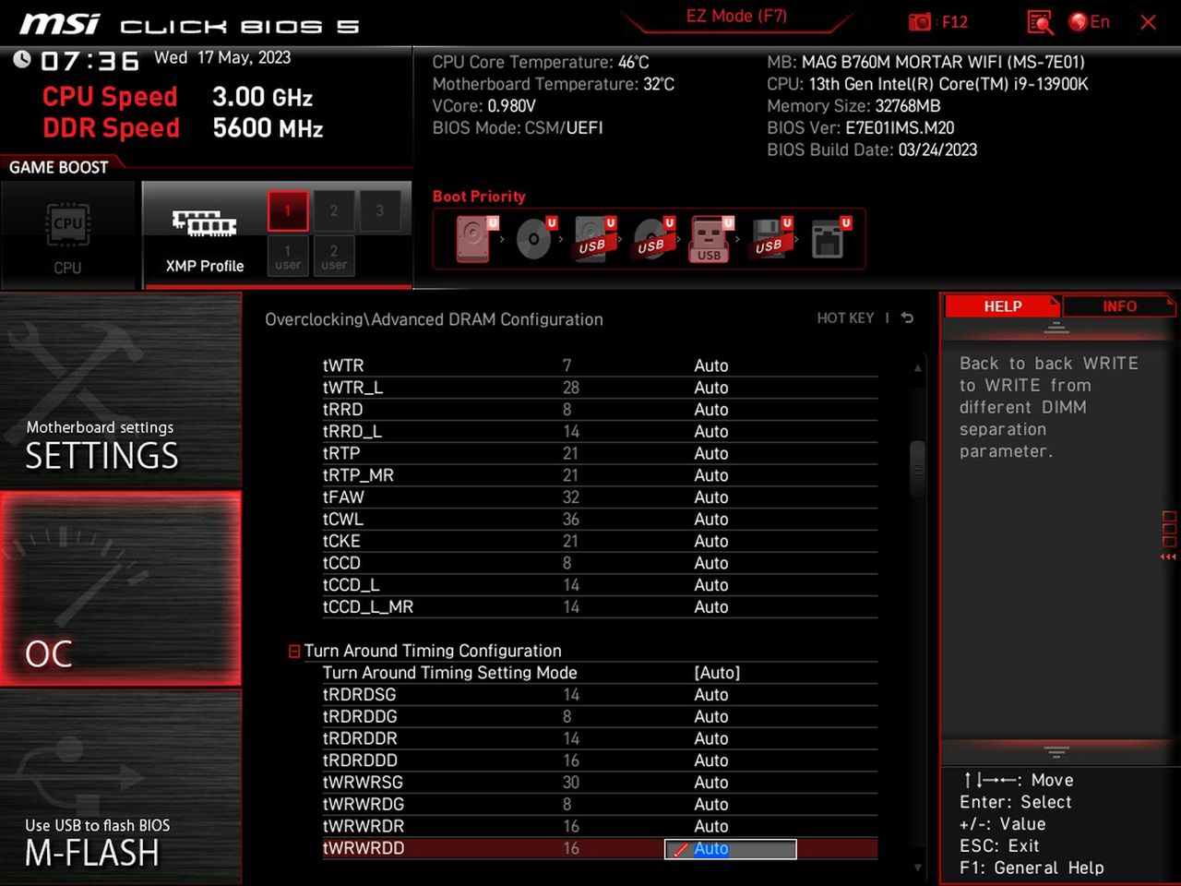
Task: Select the tFAW timing row
Action: point(600,497)
